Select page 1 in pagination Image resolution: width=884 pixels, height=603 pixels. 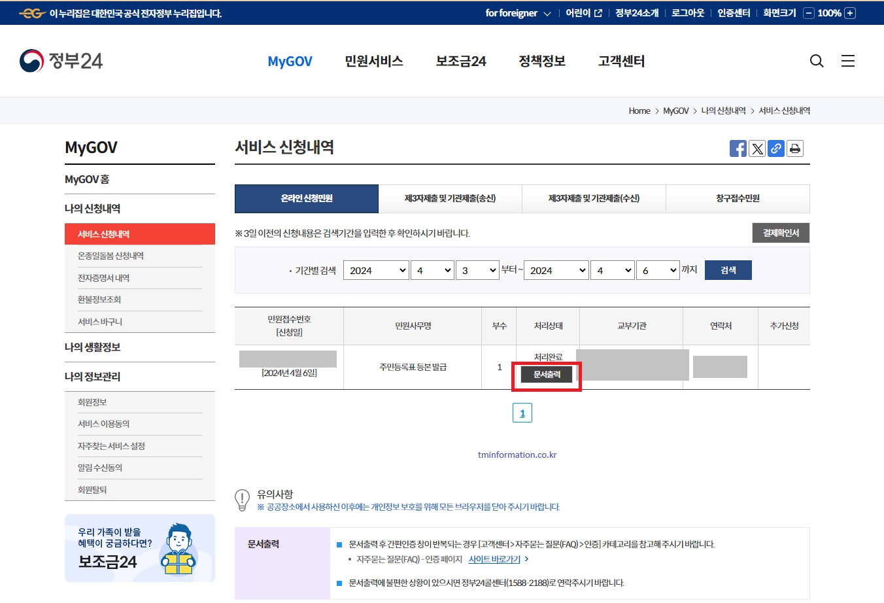pyautogui.click(x=522, y=412)
